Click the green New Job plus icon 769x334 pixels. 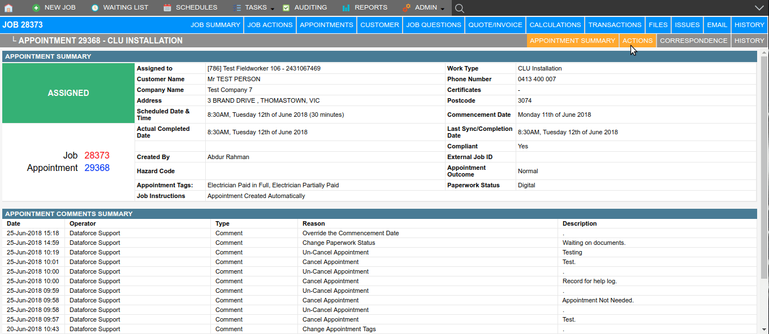pyautogui.click(x=36, y=8)
